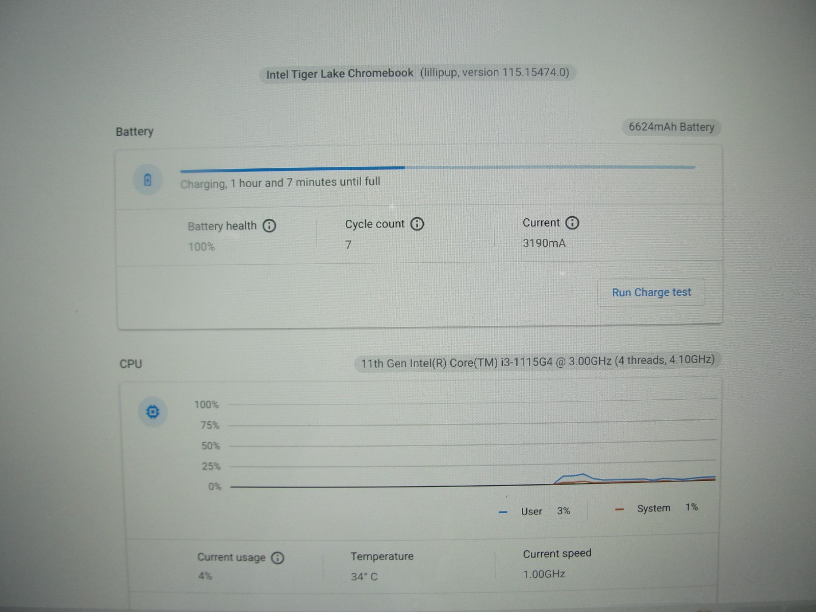Click the 'Battery health' label
Screen dimensions: 816x612
[222, 226]
